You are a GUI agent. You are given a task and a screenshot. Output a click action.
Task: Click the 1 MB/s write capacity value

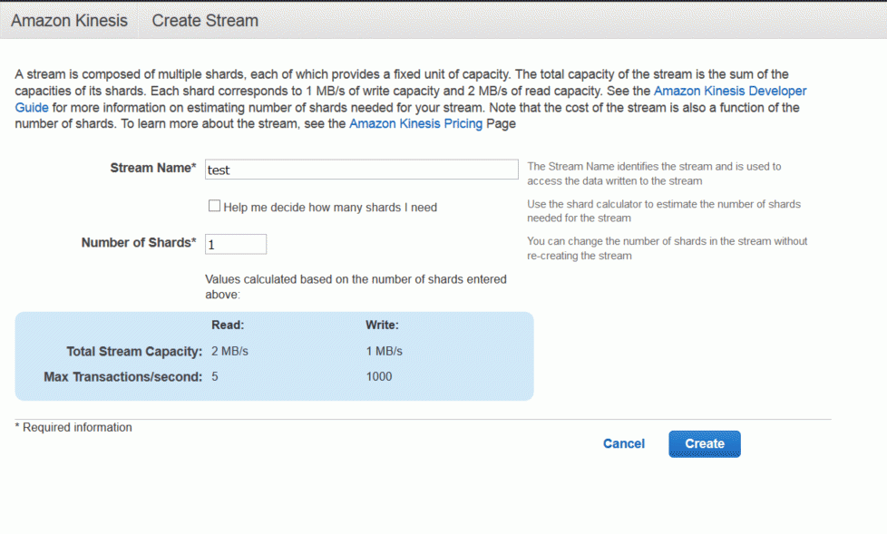tap(384, 351)
